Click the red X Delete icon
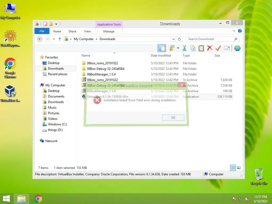The height and width of the screenshot is (204, 272). click(210, 48)
